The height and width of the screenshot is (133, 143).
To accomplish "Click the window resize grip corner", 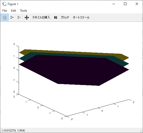I will point(141,131).
